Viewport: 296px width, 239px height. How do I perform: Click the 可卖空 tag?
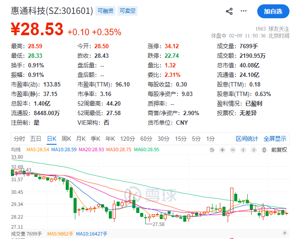pos(128,11)
